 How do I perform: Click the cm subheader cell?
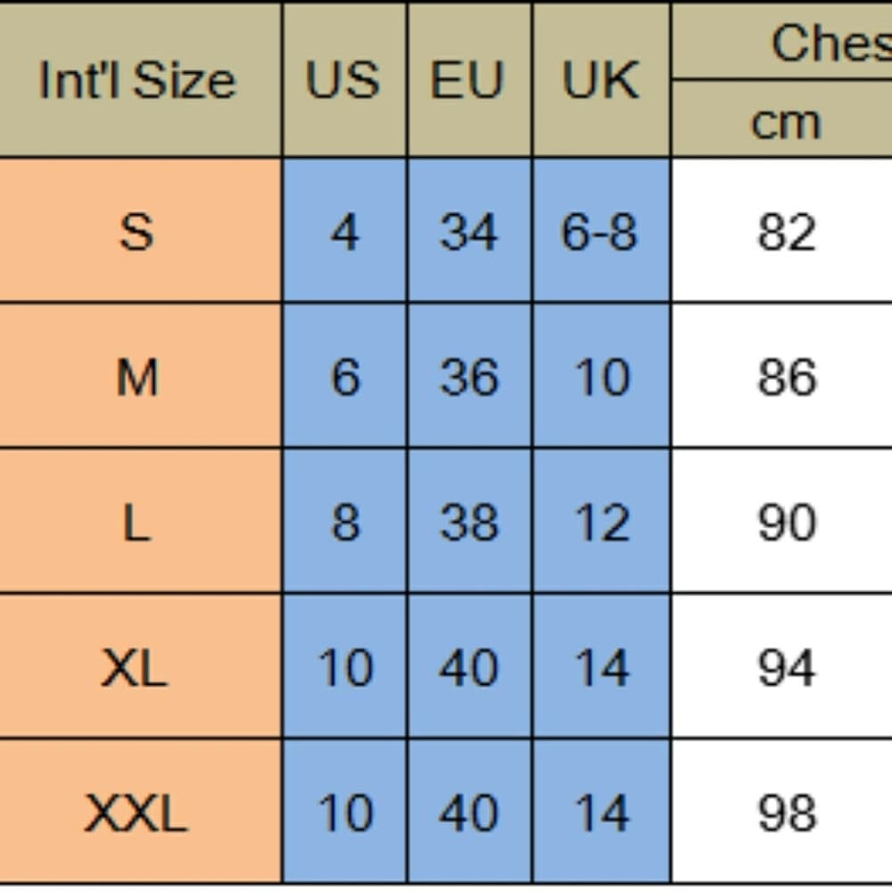pos(781,119)
